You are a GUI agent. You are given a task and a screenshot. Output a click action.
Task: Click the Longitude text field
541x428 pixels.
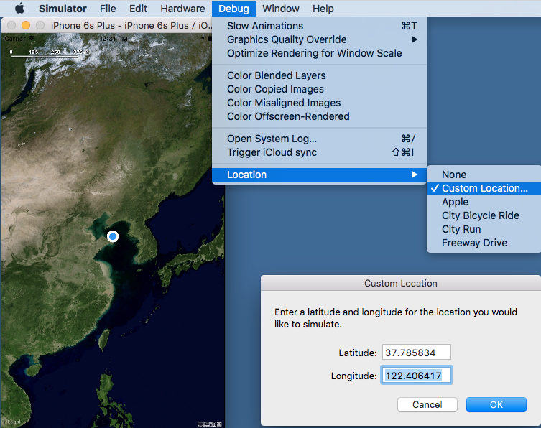coord(416,376)
